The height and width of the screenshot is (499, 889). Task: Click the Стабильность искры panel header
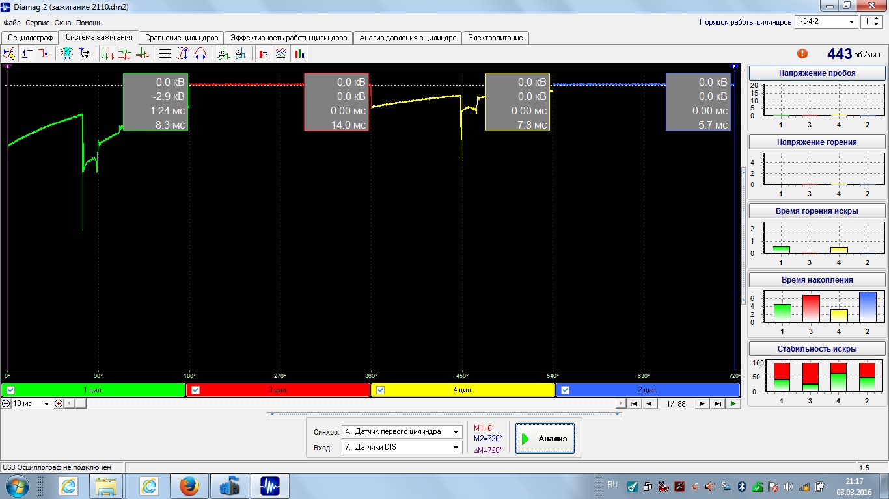pyautogui.click(x=817, y=349)
